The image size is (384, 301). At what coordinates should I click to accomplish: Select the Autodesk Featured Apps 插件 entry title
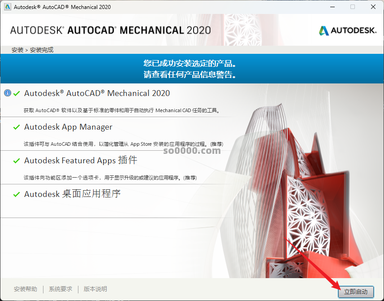pos(81,161)
